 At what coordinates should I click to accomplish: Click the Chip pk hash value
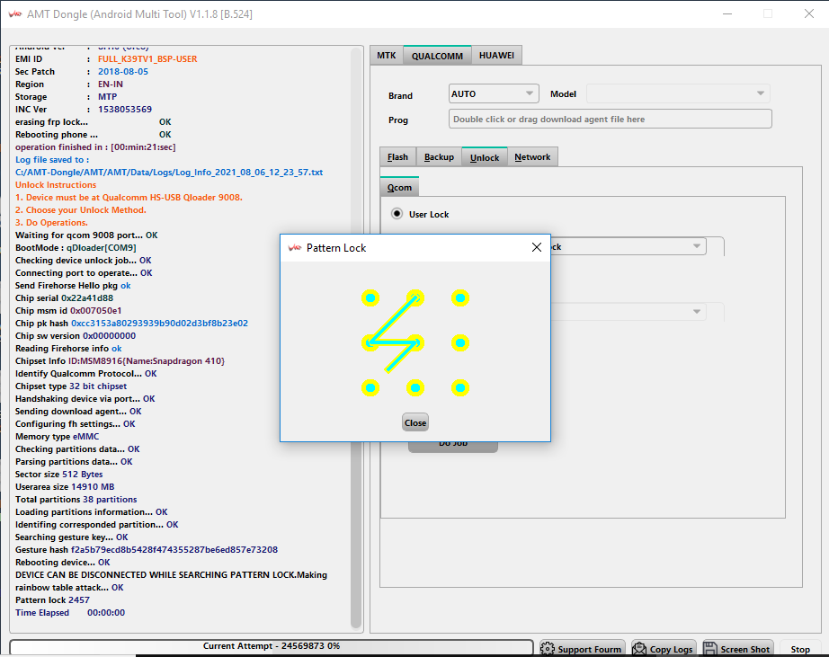pyautogui.click(x=160, y=323)
